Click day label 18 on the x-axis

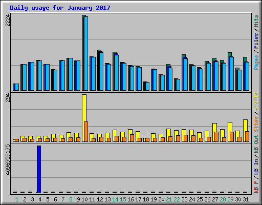tap(146, 199)
